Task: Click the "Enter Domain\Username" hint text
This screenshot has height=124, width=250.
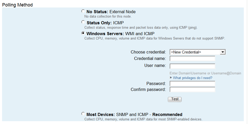Action: pyautogui.click(x=205, y=73)
